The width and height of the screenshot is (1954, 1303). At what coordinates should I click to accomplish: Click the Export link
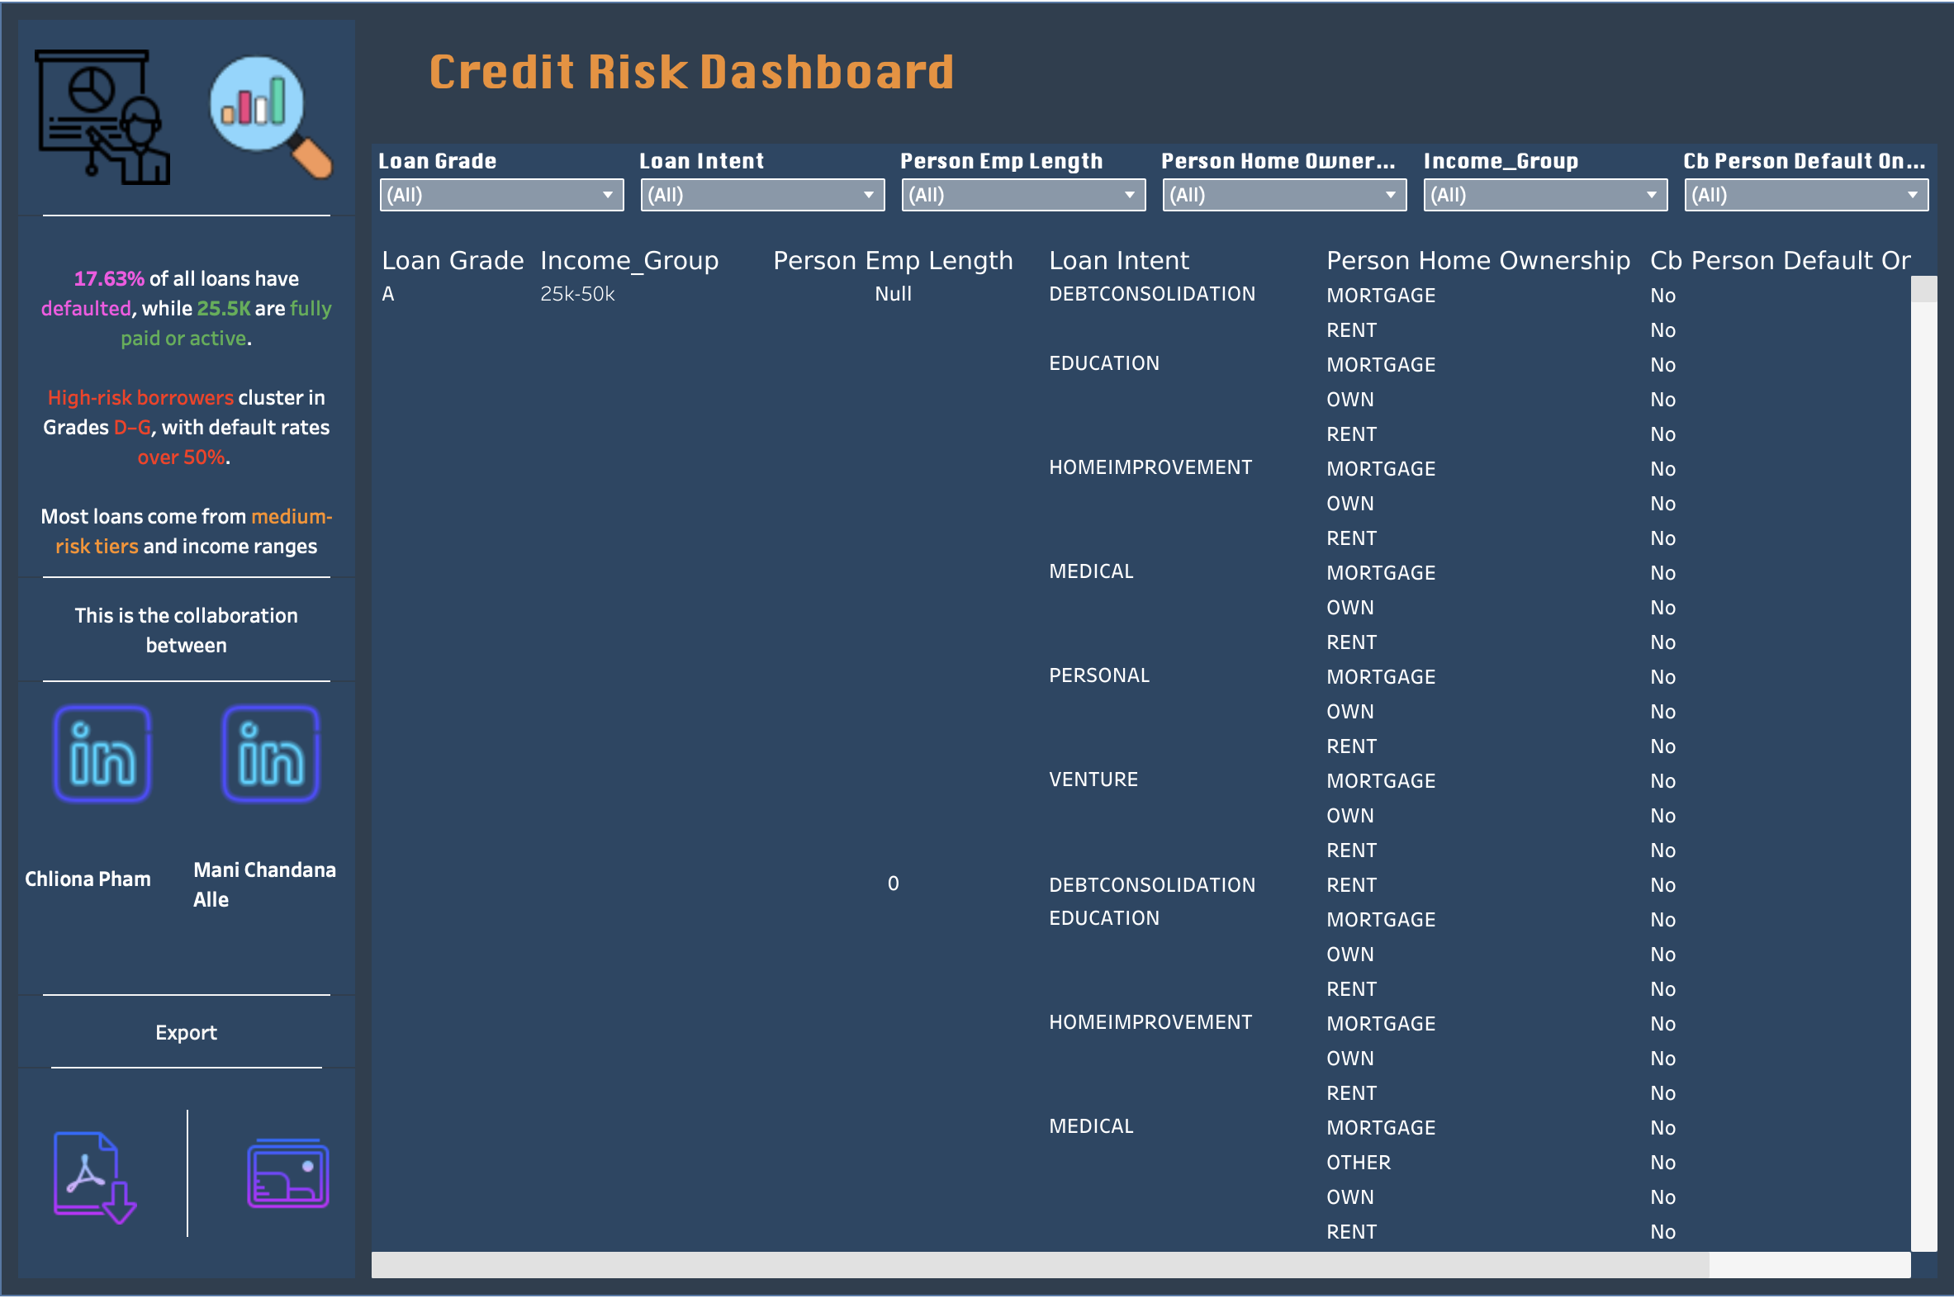[x=185, y=1032]
